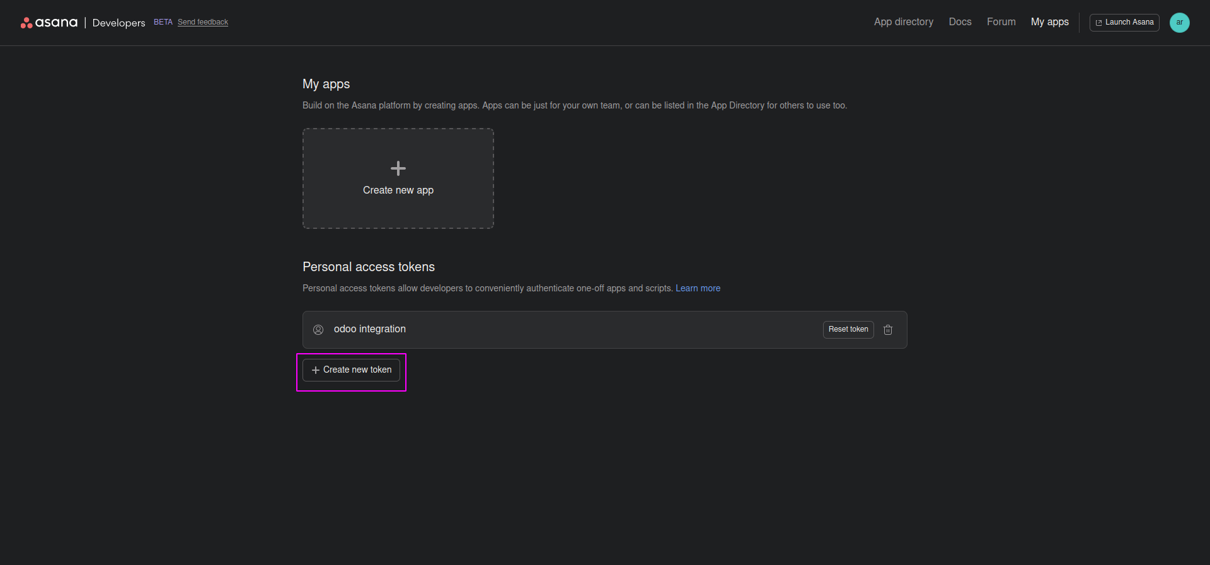Open the user avatar menu "ar"
The width and height of the screenshot is (1210, 565).
[1179, 23]
